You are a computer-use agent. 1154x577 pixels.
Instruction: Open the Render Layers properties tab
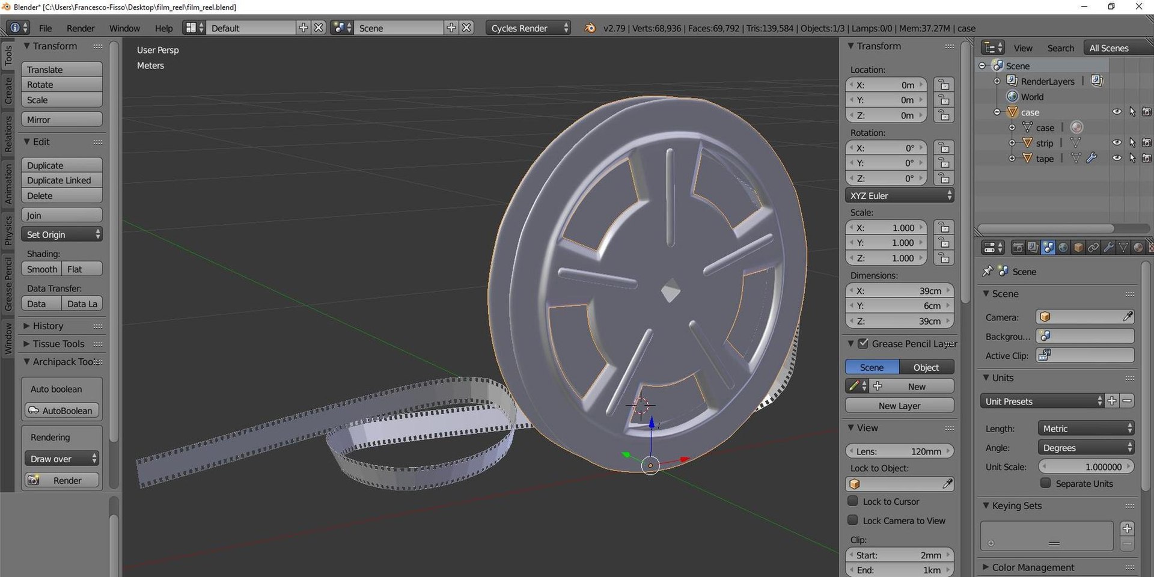click(x=1033, y=248)
